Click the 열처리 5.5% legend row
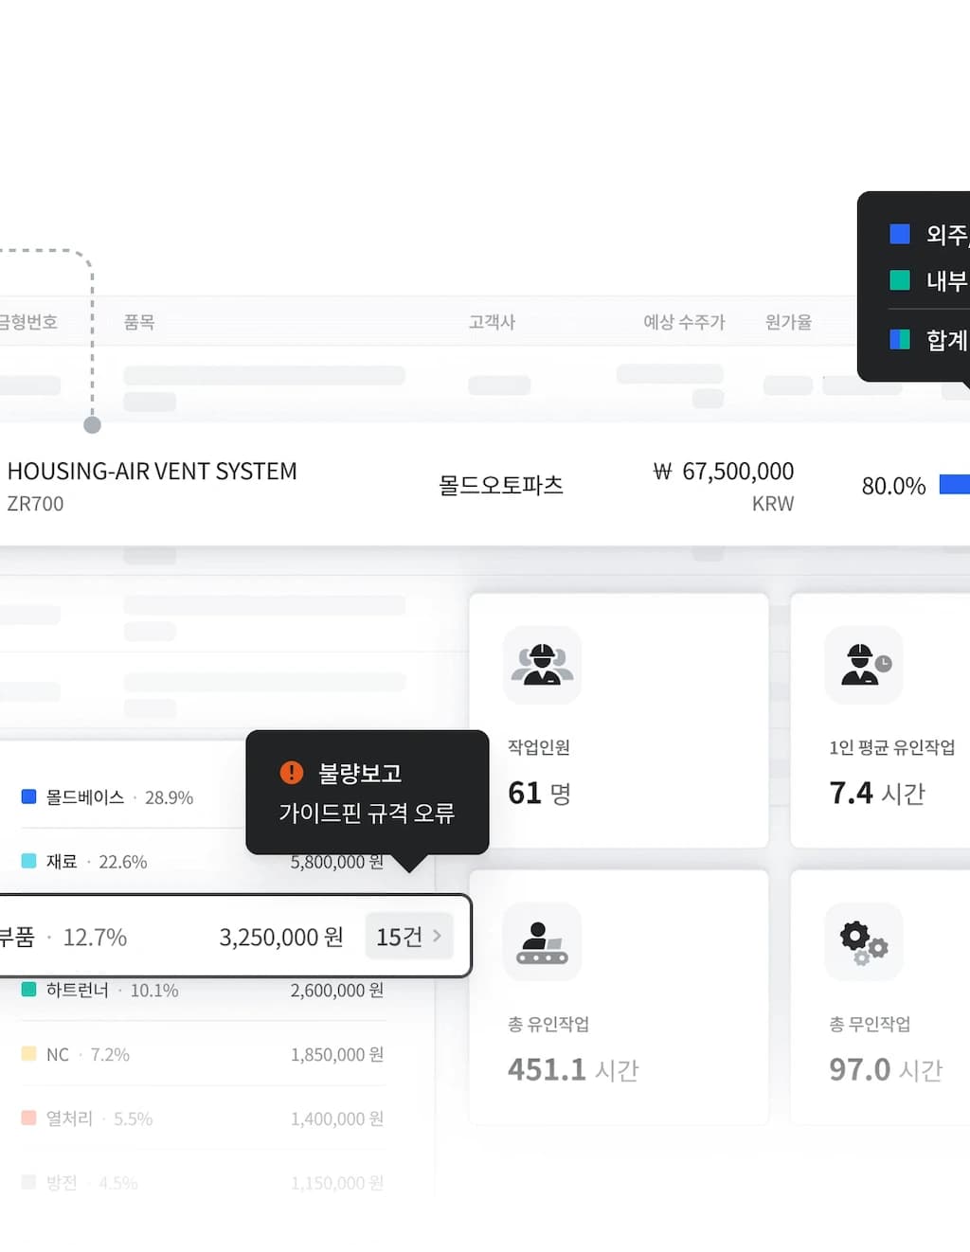 [x=87, y=1118]
